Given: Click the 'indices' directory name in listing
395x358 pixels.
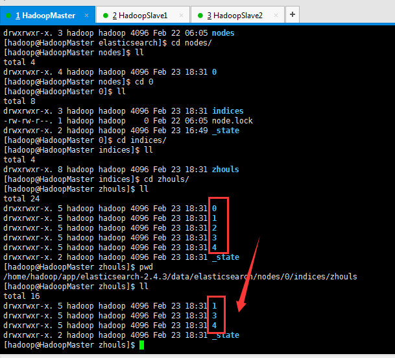Looking at the screenshot, I should pyautogui.click(x=228, y=111).
